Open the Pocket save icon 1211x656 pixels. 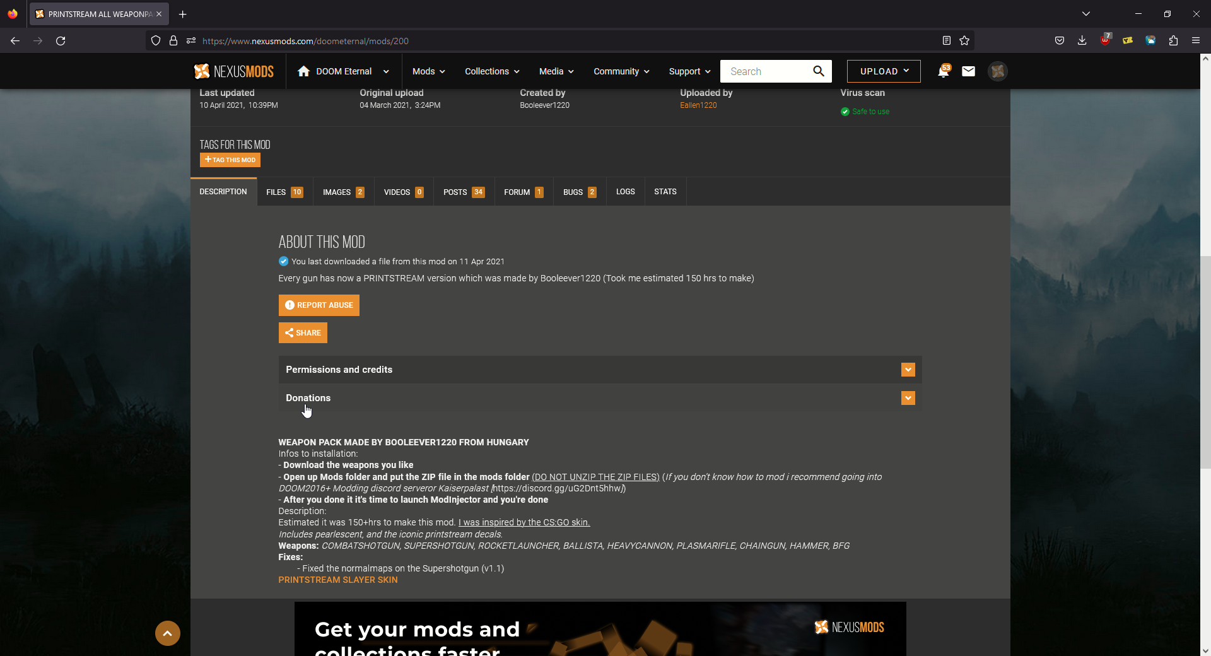[1060, 41]
